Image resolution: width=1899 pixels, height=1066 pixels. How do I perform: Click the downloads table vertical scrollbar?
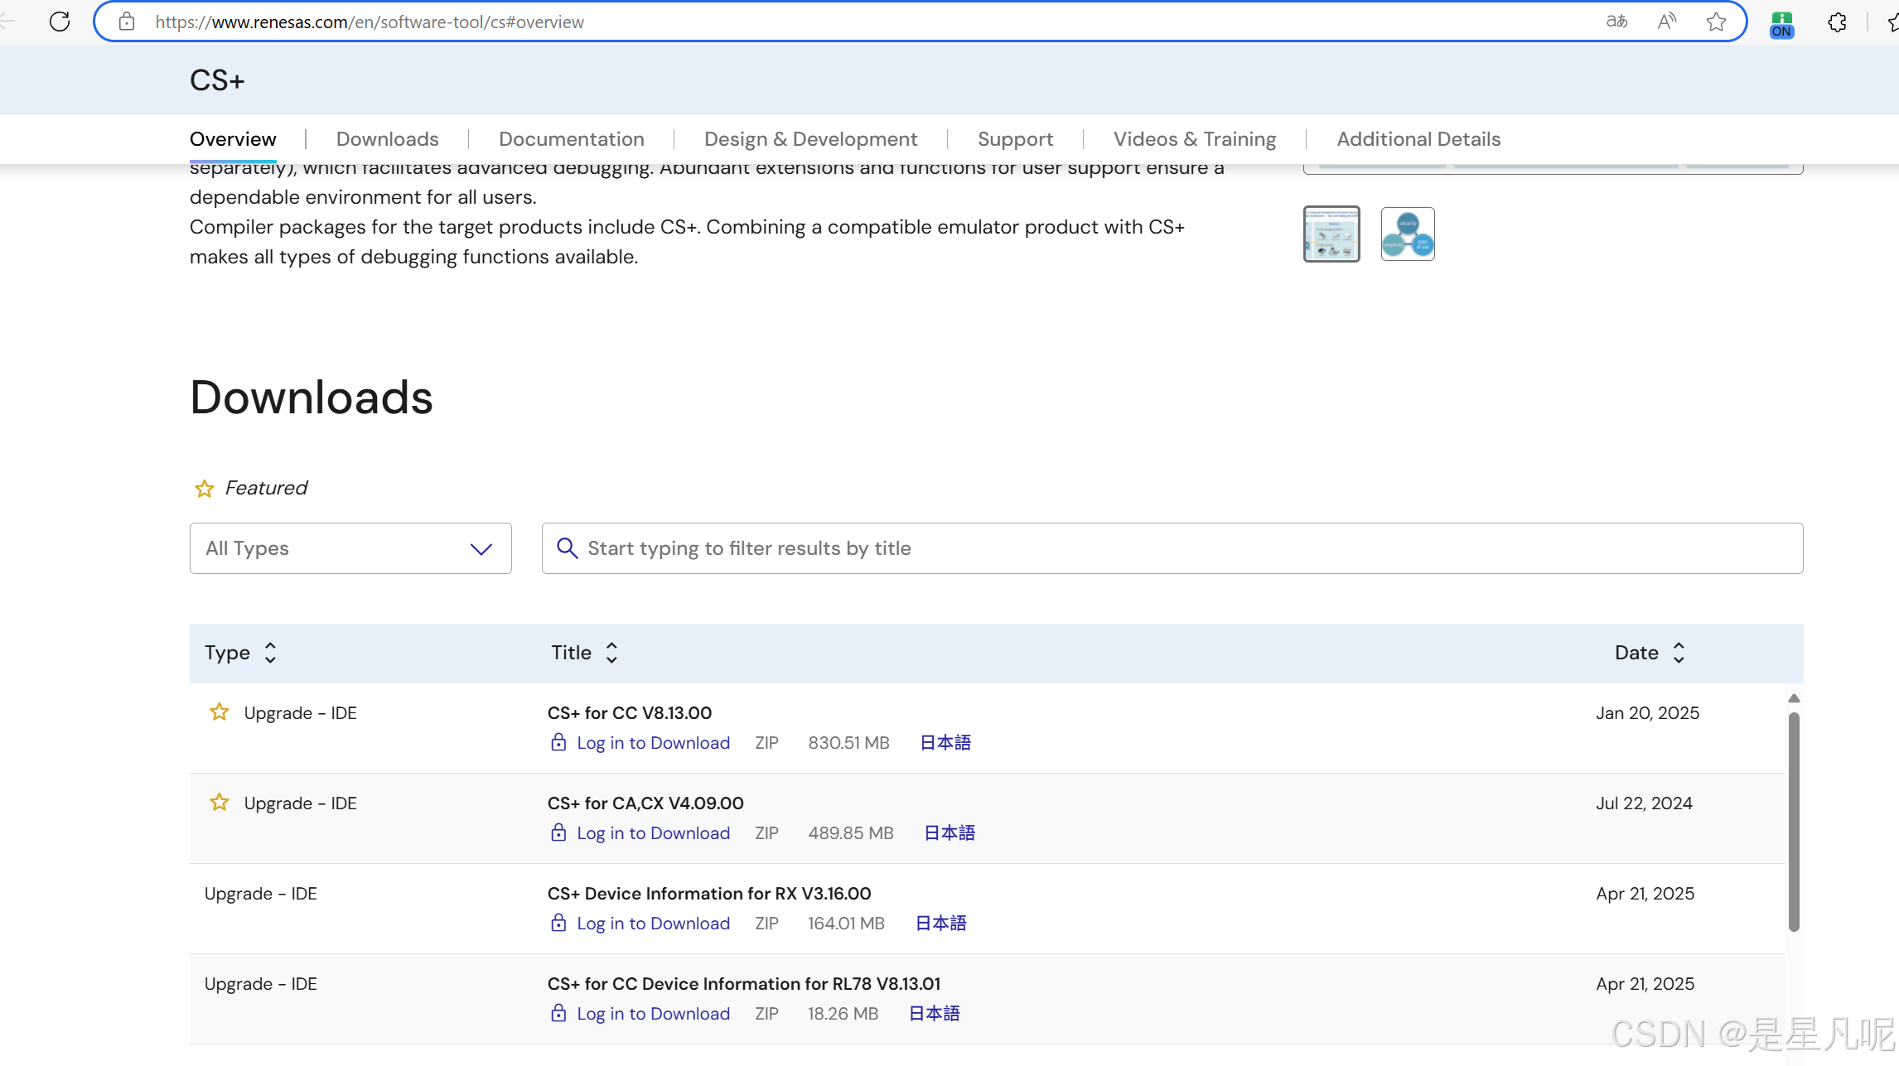coord(1794,820)
